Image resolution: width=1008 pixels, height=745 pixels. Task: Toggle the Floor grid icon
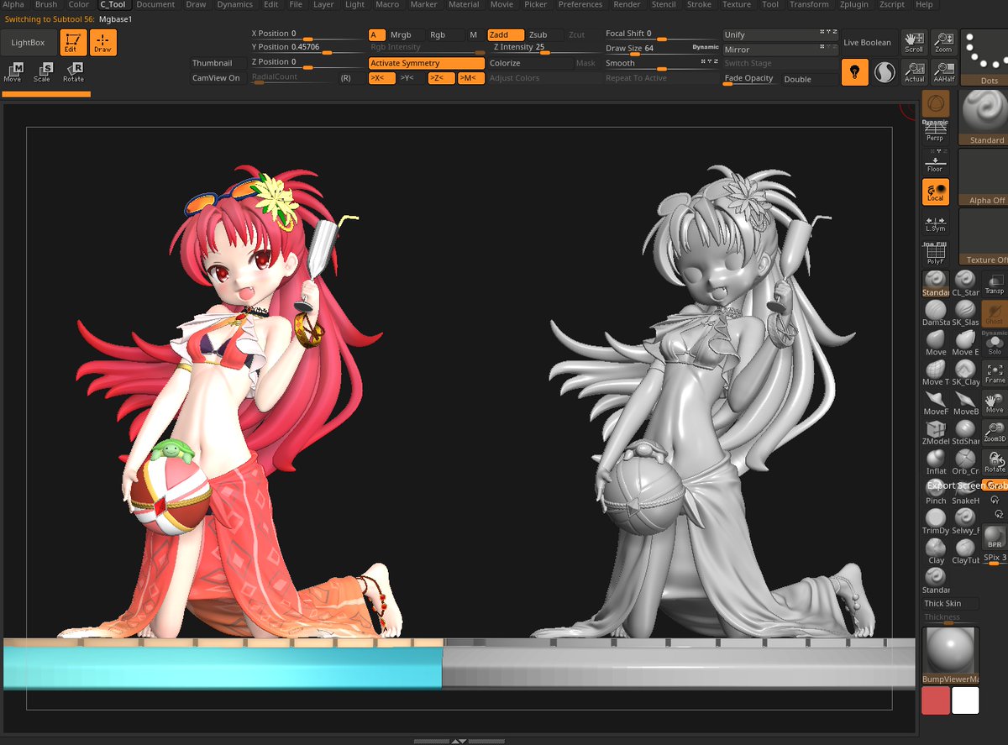935,162
